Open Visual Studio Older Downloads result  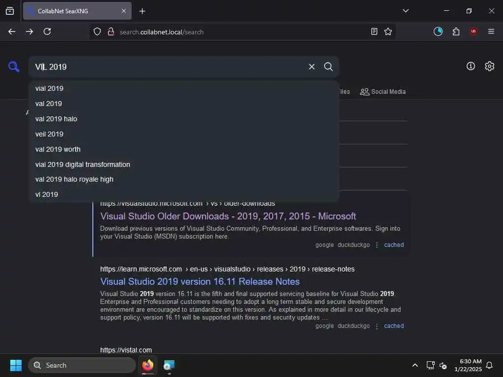[228, 216]
